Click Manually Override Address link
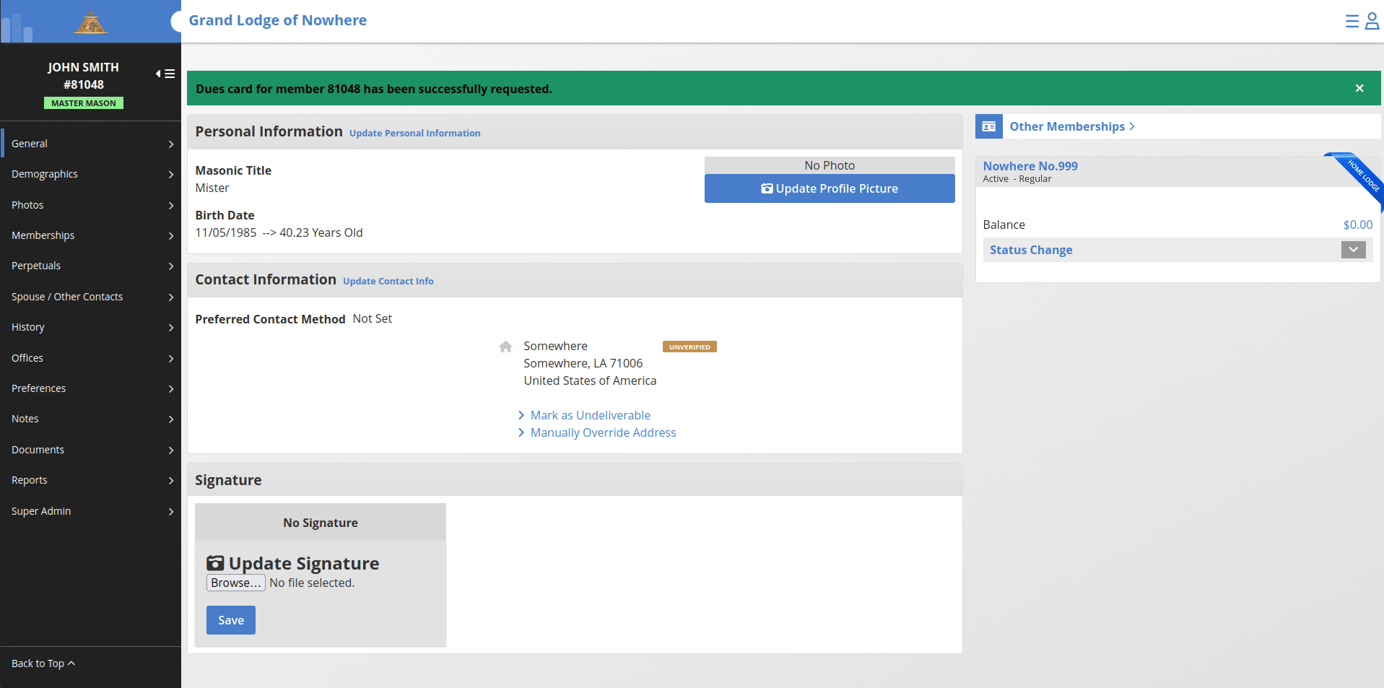 tap(604, 432)
